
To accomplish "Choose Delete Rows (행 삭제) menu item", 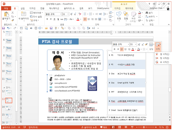I will (x=162, y=58).
